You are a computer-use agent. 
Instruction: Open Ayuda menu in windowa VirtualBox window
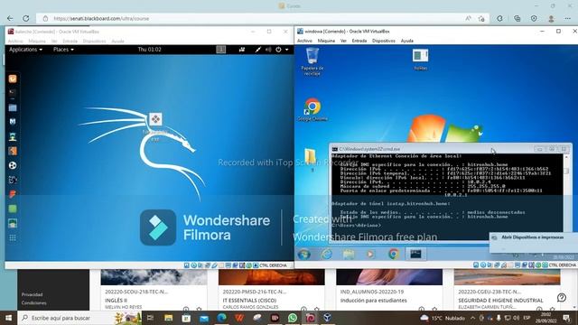[407, 41]
